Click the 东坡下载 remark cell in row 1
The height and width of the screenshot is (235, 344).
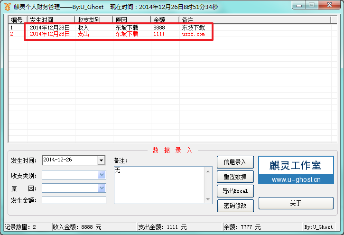193,28
